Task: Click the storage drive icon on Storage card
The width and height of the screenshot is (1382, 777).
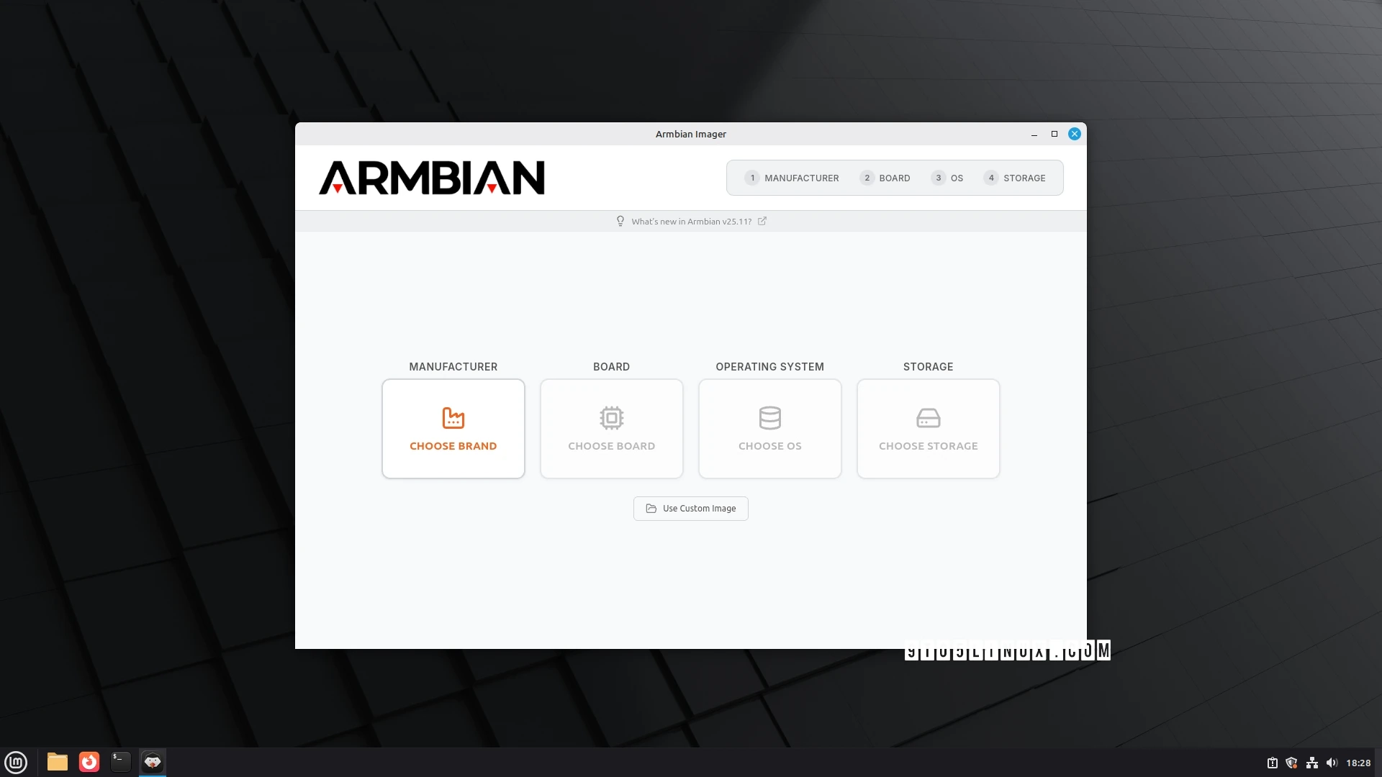Action: [928, 417]
